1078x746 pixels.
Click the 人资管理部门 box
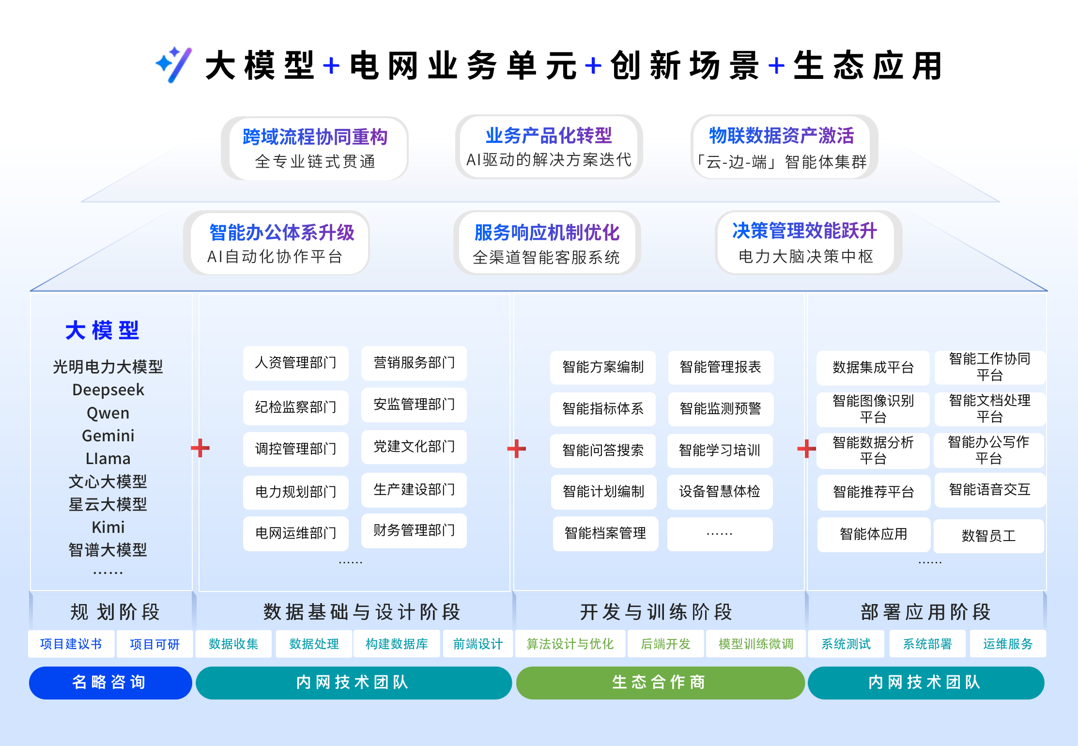coord(296,363)
